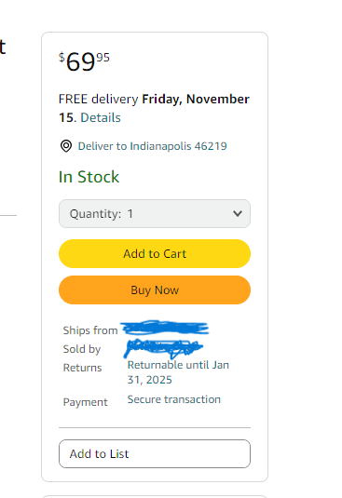This screenshot has height=498, width=342.
Task: Click the yellow Add to Cart button
Action: click(x=155, y=254)
